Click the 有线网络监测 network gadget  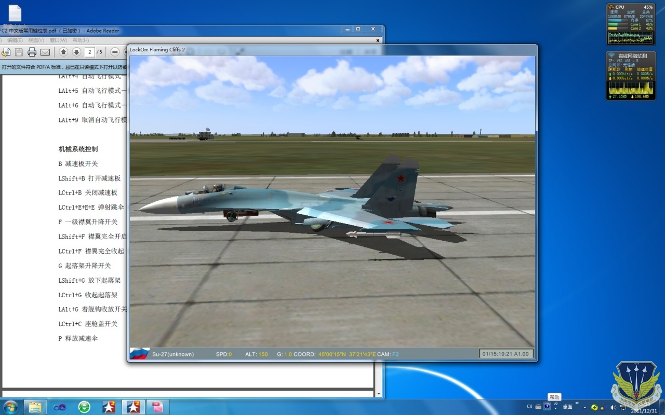[x=630, y=76]
